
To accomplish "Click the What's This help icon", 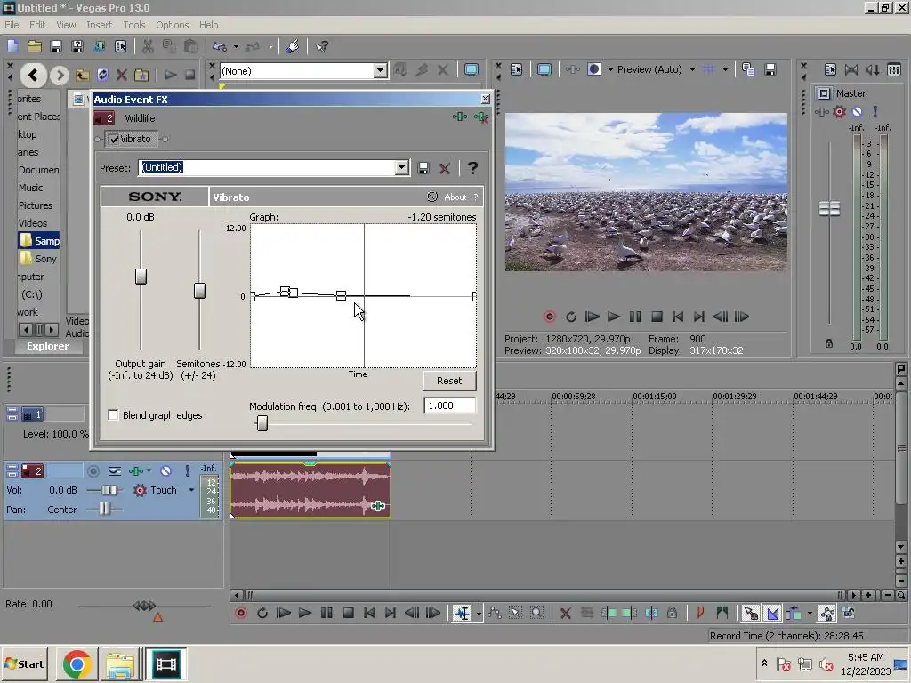I will point(322,46).
